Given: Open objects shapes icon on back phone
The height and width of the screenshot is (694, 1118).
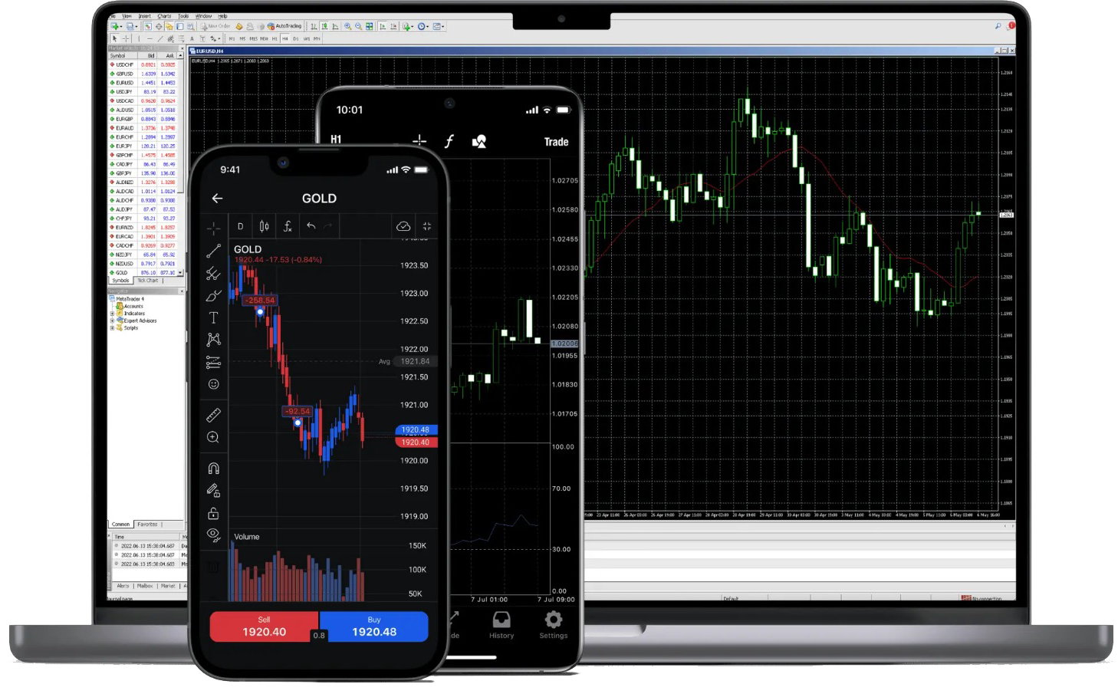Looking at the screenshot, I should click(x=479, y=141).
